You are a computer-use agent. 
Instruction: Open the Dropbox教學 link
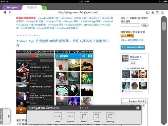(74, 25)
